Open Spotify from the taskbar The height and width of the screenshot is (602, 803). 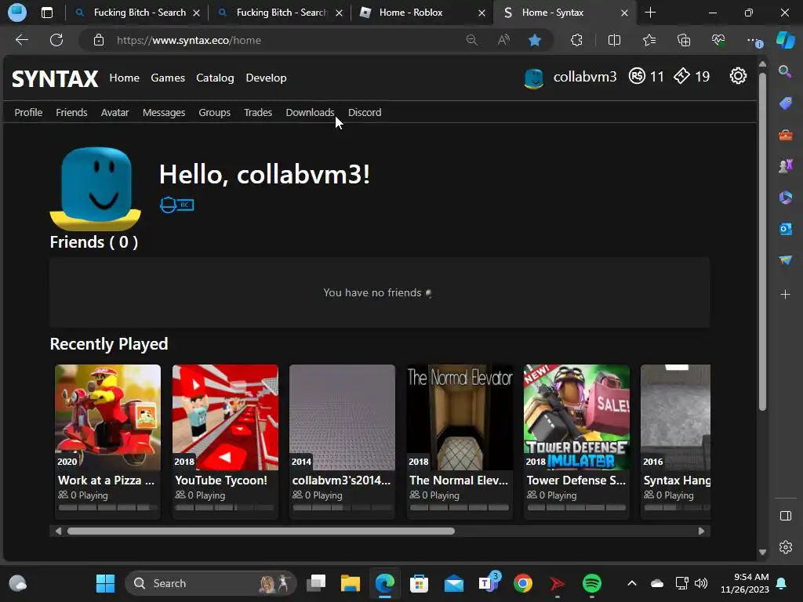point(591,583)
